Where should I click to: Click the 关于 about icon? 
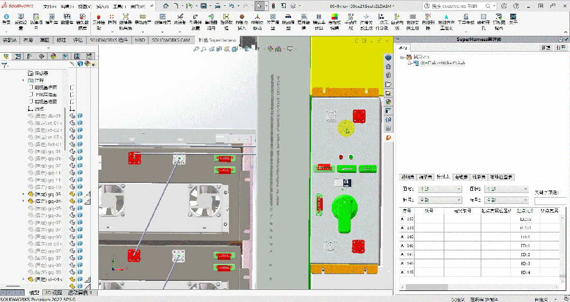[513, 17]
